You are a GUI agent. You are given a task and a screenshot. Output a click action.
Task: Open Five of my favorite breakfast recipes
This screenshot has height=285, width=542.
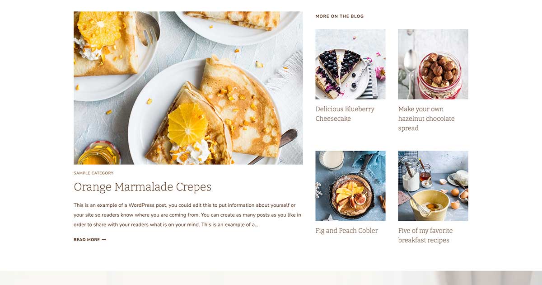tap(425, 235)
